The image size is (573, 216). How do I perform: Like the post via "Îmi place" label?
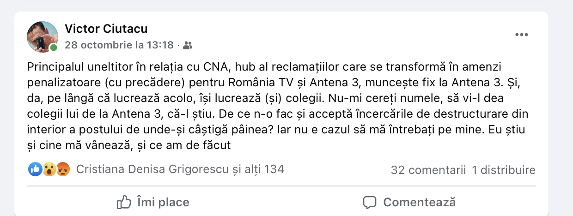coord(163,202)
